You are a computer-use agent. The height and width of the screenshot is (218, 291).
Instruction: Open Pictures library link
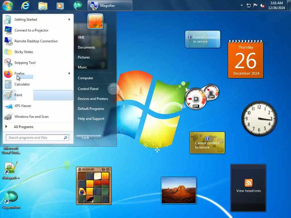tap(84, 57)
